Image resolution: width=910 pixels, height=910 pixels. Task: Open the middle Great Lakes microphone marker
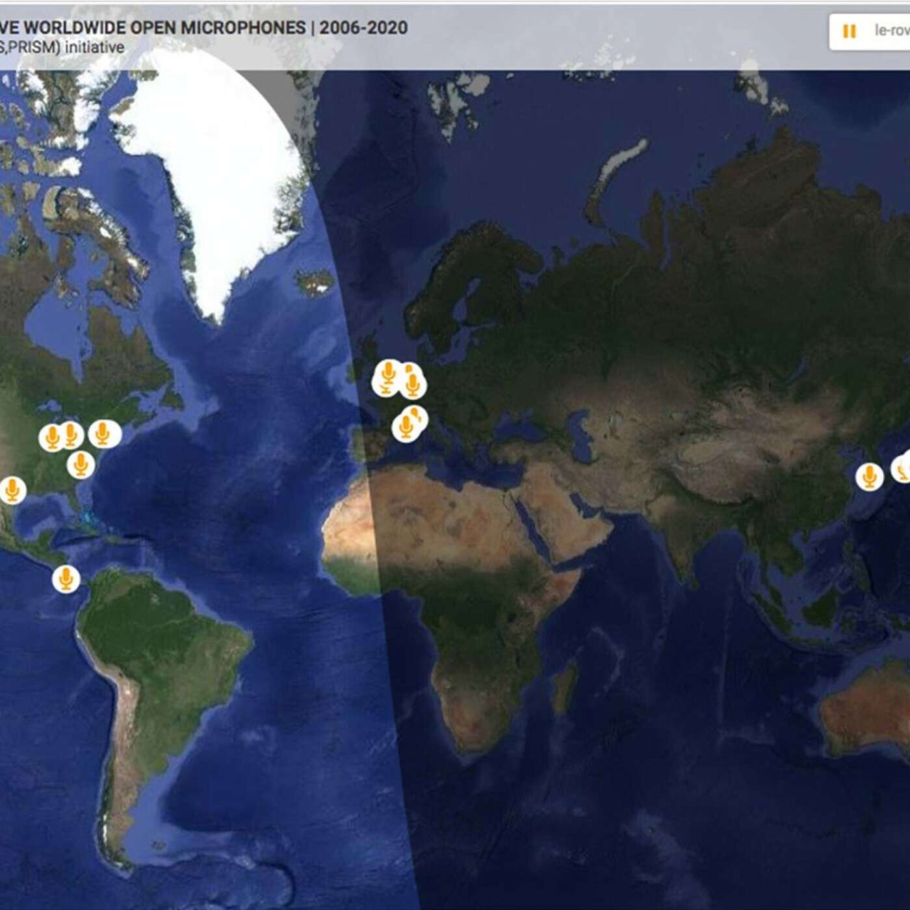coord(71,435)
